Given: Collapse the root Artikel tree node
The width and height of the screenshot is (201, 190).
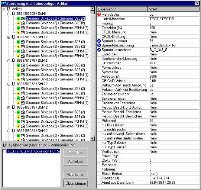Looking at the screenshot, I should (x=4, y=9).
